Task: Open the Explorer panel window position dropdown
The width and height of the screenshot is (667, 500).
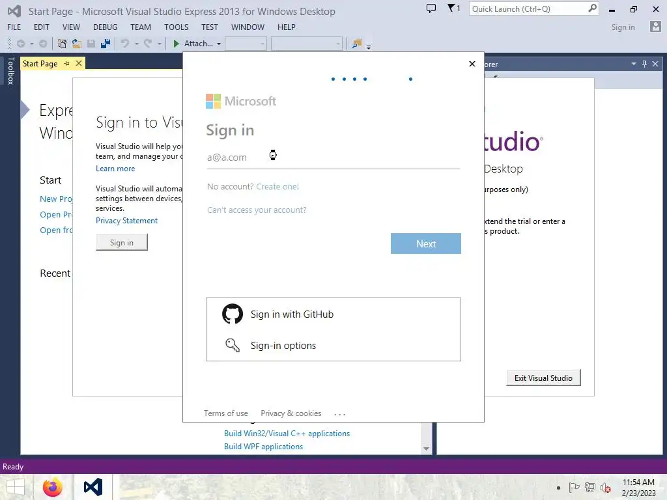Action: coord(633,64)
